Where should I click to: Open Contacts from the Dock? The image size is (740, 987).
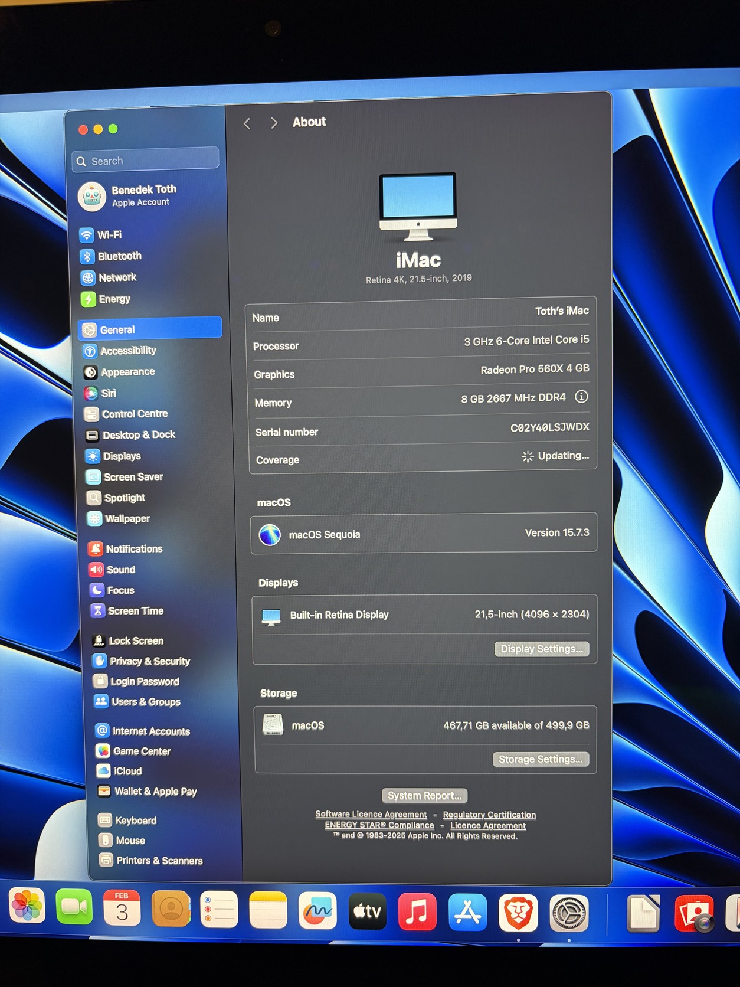coord(171,908)
